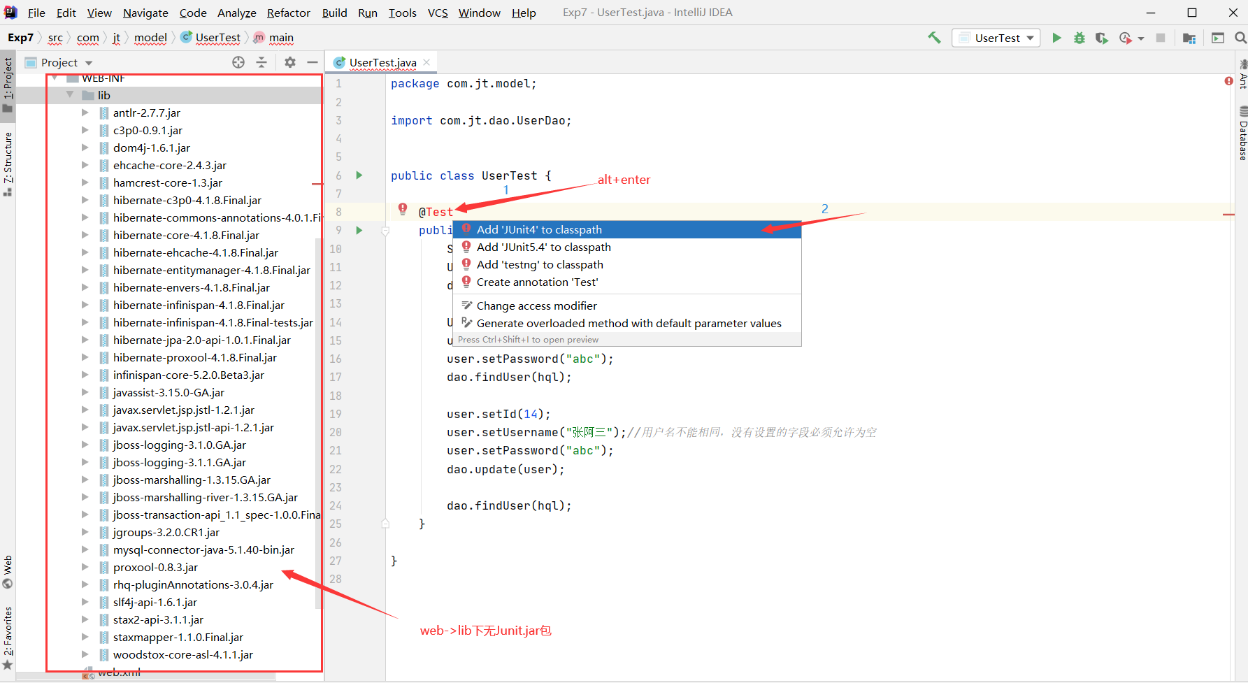
Task: Switch to the UserTest.java editor tab
Action: (x=382, y=62)
